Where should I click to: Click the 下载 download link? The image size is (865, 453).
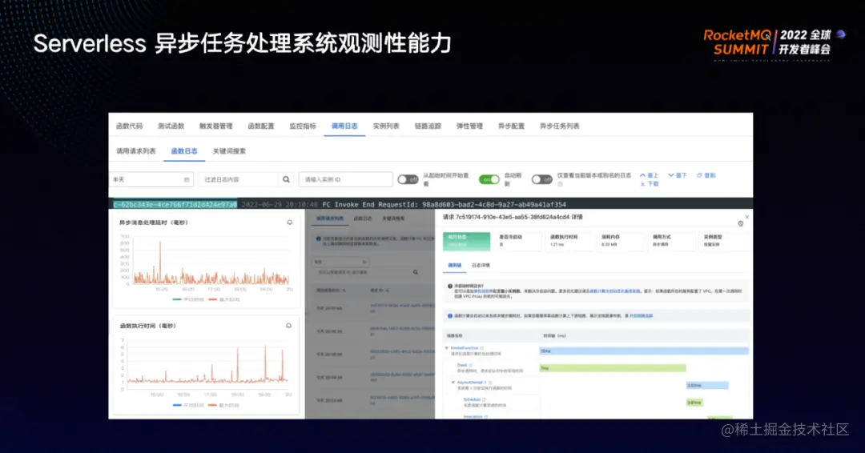(650, 184)
